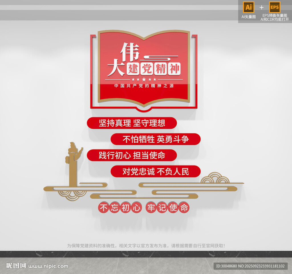The image size is (292, 274).
Task: Click the 建党精神 title text blocks
Action: (154, 69)
